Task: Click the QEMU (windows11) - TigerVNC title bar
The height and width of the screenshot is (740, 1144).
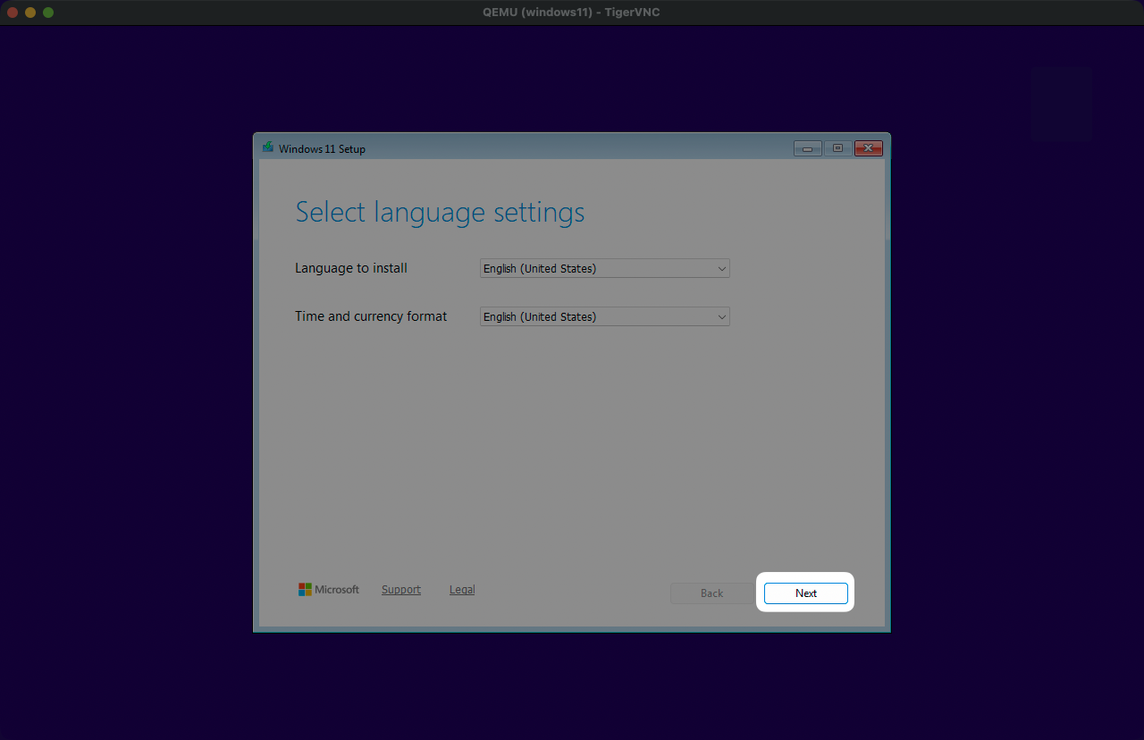Action: click(x=570, y=13)
